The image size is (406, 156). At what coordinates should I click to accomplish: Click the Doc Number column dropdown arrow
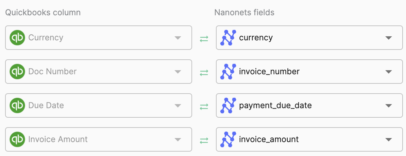pyautogui.click(x=177, y=72)
